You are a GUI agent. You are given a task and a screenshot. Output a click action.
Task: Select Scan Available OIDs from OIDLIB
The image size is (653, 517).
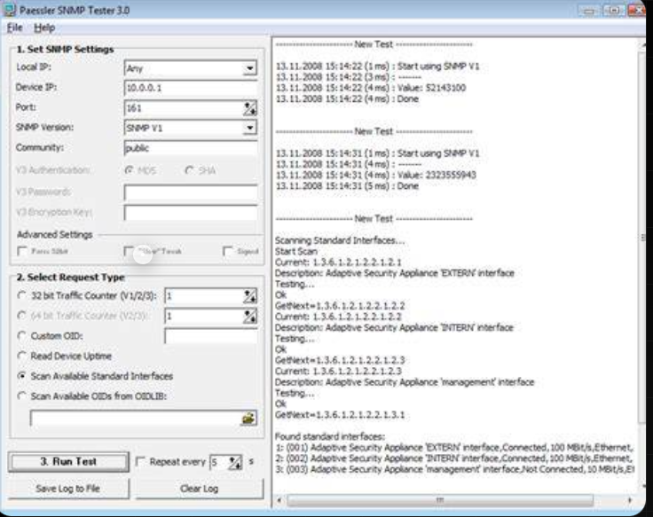(21, 396)
